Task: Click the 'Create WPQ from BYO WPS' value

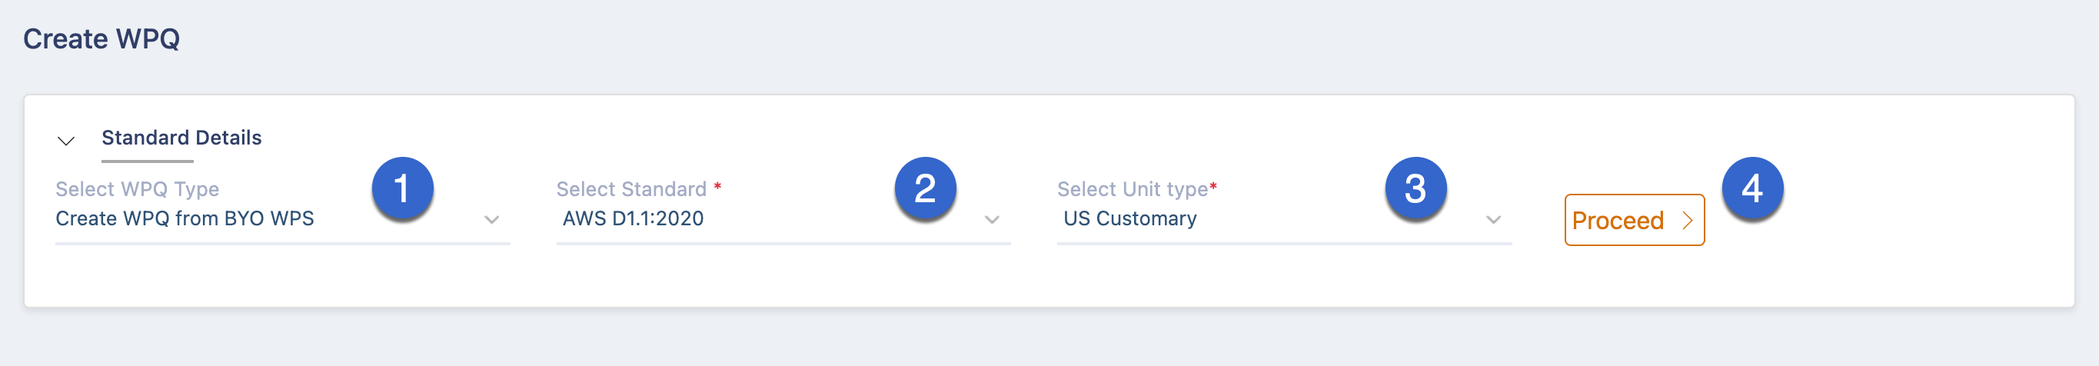Action: [185, 218]
